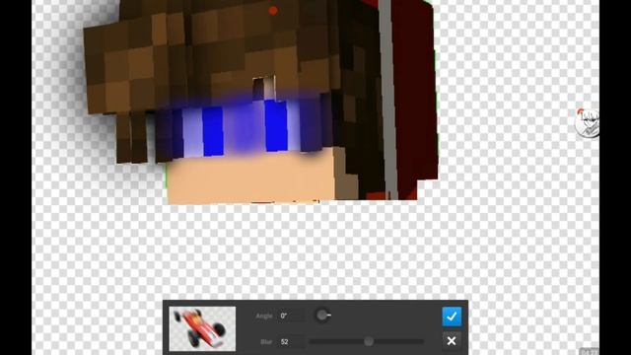
Task: Confirm motion blur with the blue checkmark
Action: 452,317
